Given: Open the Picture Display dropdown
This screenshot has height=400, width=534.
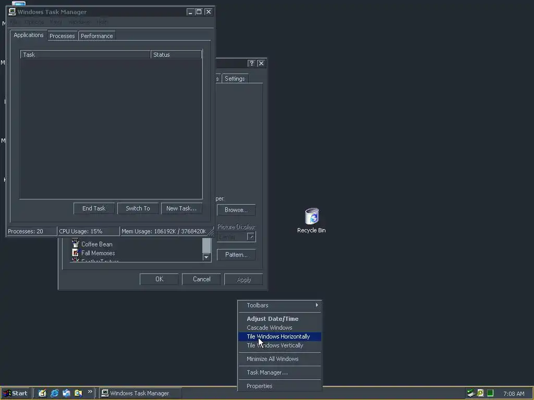Looking at the screenshot, I should pyautogui.click(x=251, y=237).
